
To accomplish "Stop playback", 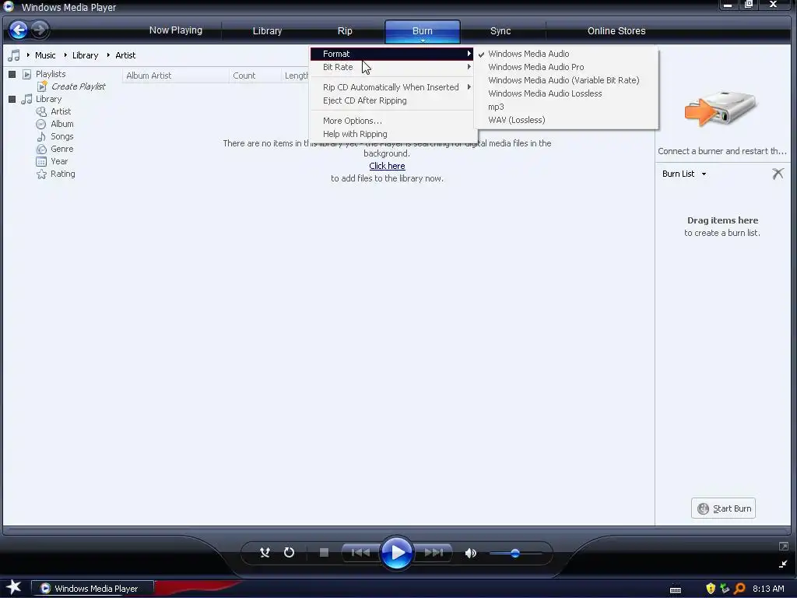I will click(x=324, y=552).
